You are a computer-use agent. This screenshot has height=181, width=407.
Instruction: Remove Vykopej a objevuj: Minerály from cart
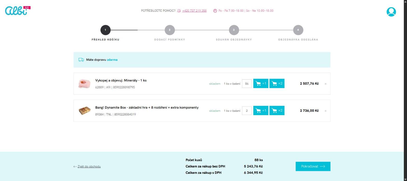[x=325, y=84]
